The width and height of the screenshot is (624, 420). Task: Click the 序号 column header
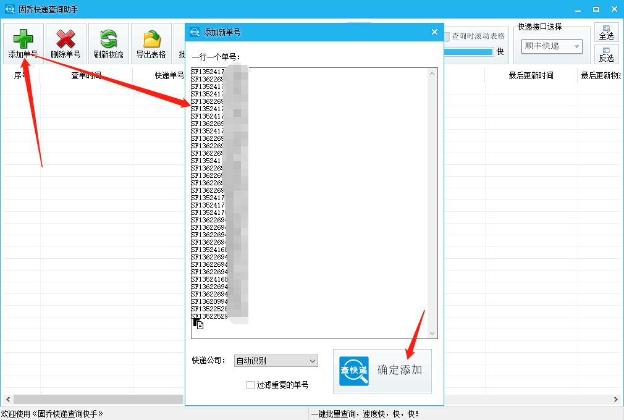pos(20,75)
